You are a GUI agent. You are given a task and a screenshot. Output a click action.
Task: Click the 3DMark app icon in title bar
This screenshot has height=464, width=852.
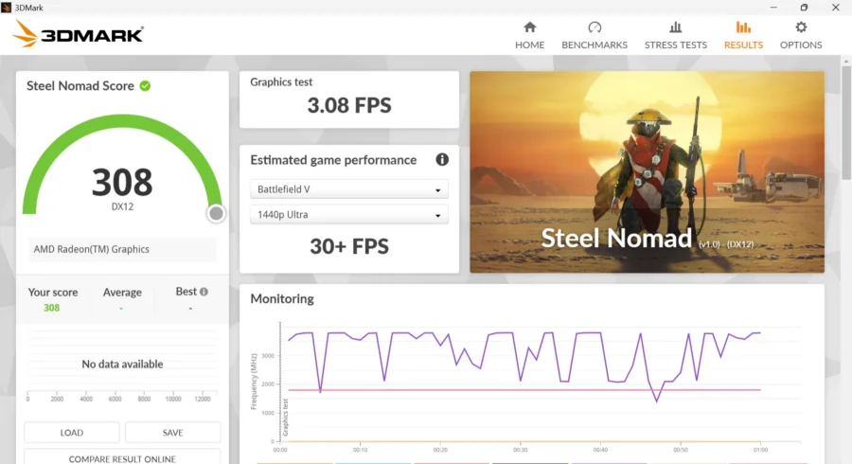click(7, 8)
